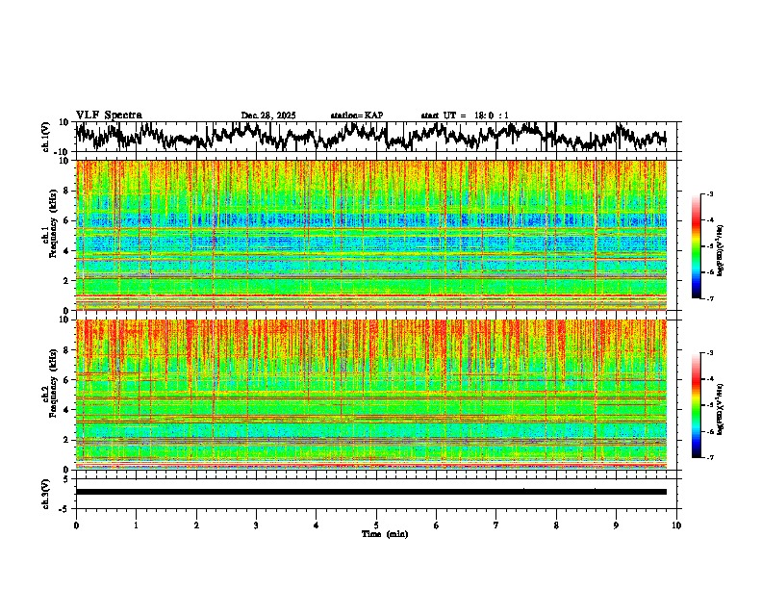The width and height of the screenshot is (762, 589).
Task: Click the "-7" label on ch.2 color bar
Action: point(709,457)
